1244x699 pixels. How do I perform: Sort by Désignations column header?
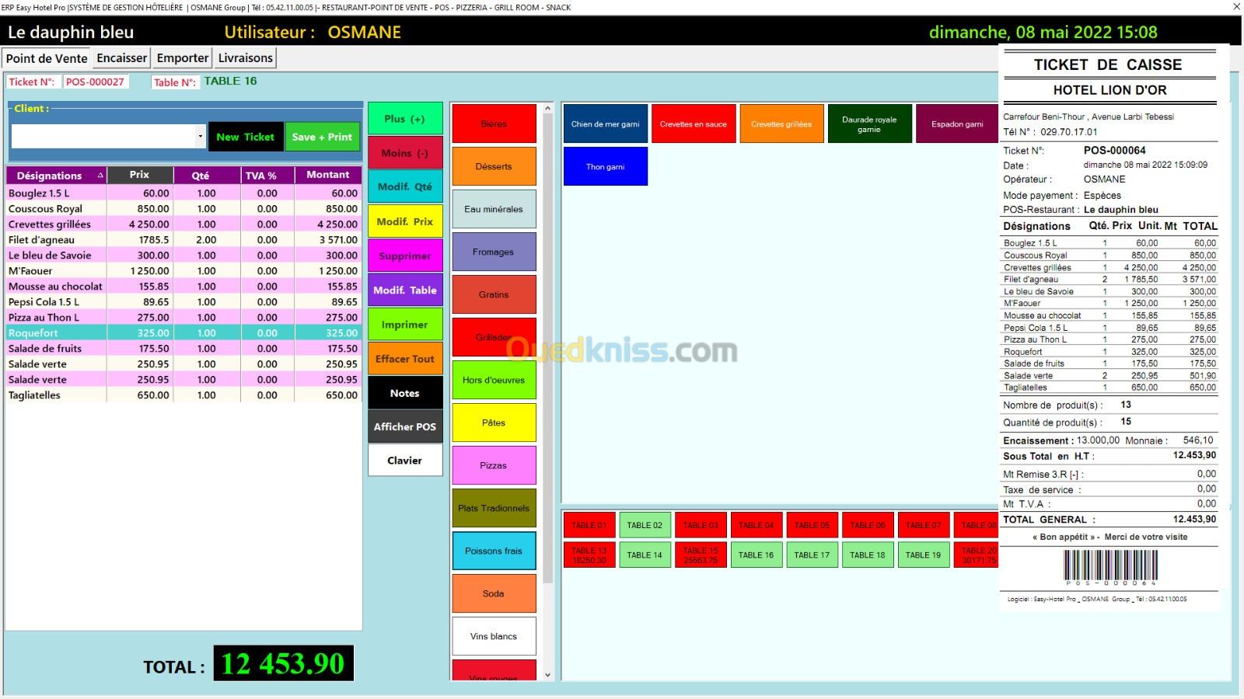pyautogui.click(x=54, y=176)
